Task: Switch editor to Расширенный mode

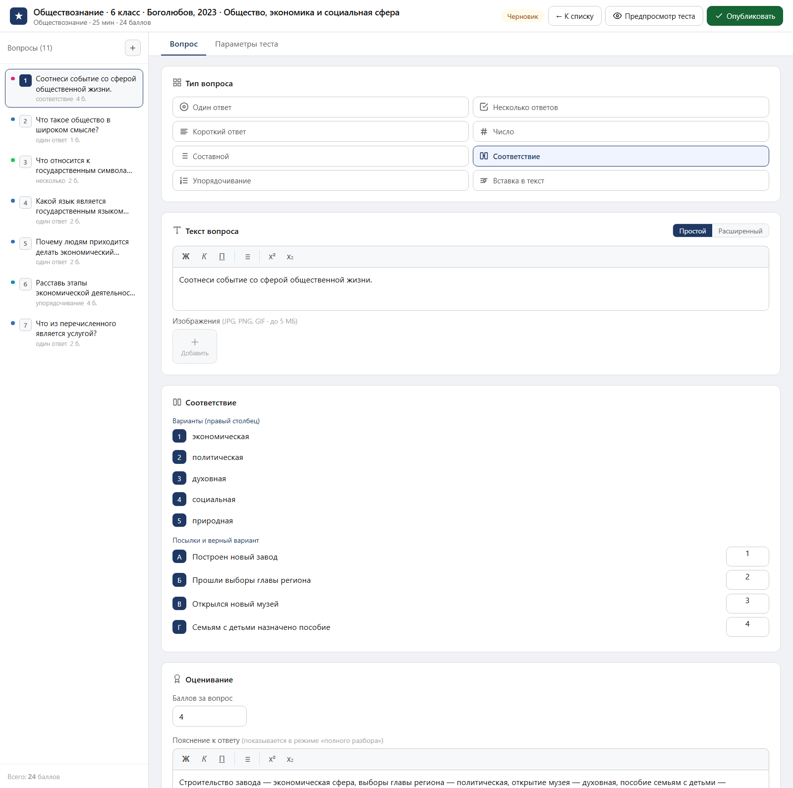Action: point(740,231)
